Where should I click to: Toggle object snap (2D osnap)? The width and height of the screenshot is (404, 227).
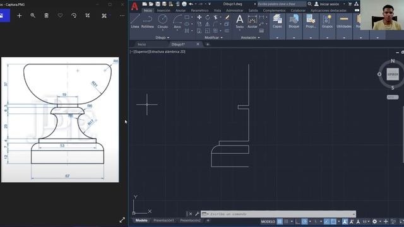pyautogui.click(x=333, y=221)
